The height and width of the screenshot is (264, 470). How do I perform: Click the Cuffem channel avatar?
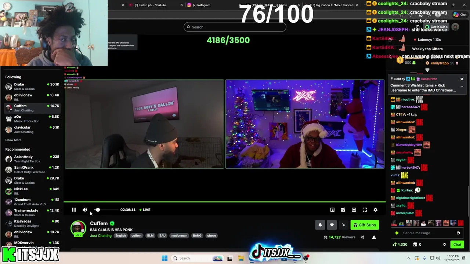pos(78,228)
